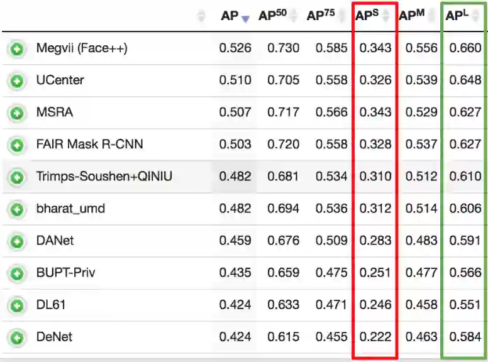The height and width of the screenshot is (362, 488).
Task: Select the FAIR Mask R-CNN entry name
Action: tap(89, 144)
